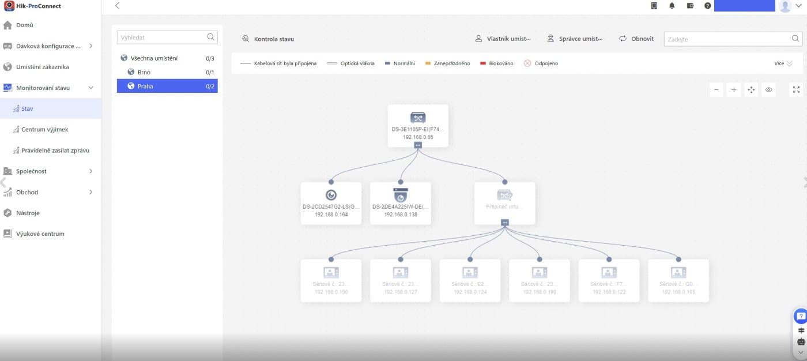
Task: Click the Vyhledat search field
Action: click(161, 37)
